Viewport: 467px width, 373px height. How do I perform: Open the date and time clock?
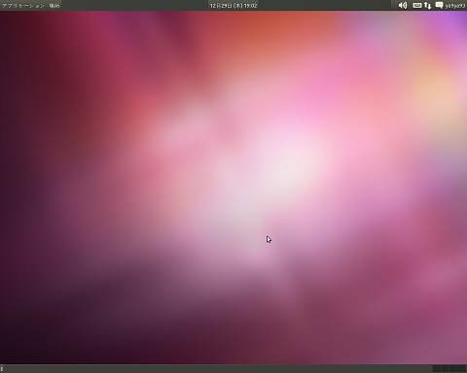tap(233, 6)
